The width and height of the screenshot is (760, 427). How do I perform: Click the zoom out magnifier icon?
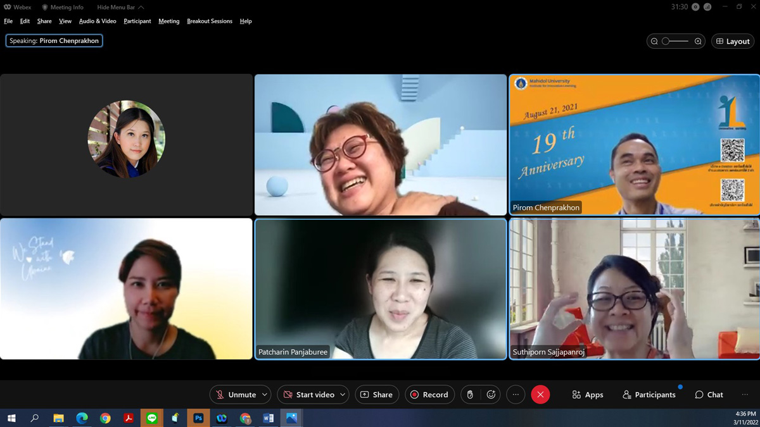(x=654, y=41)
